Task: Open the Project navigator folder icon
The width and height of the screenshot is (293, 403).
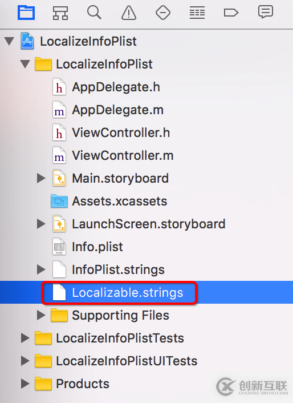Action: pos(26,13)
